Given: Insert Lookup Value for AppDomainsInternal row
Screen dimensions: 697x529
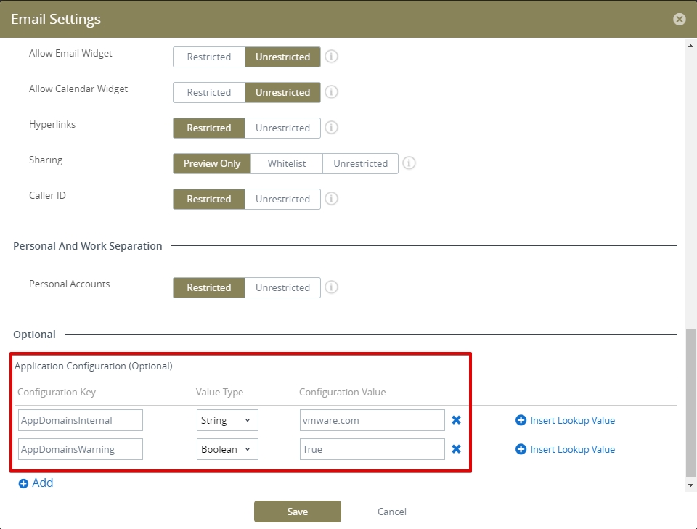Looking at the screenshot, I should coord(565,420).
